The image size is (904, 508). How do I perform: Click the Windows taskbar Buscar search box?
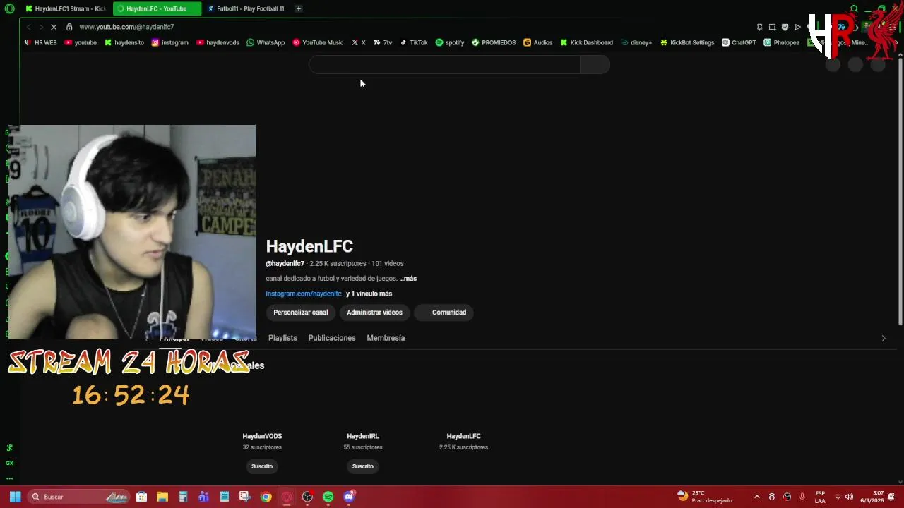coord(78,497)
